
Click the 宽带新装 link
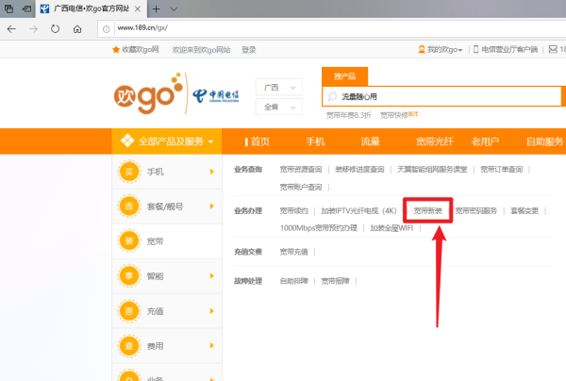point(427,211)
